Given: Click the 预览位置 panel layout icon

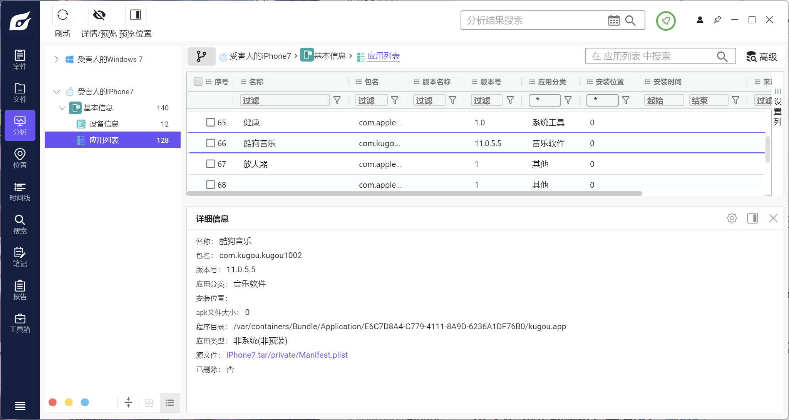Looking at the screenshot, I should (136, 15).
